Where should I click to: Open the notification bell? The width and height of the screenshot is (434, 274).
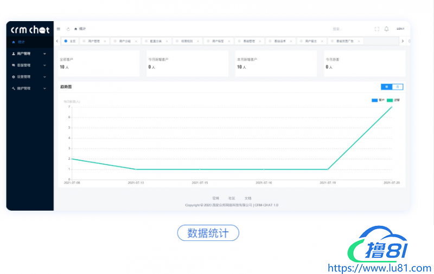386,29
